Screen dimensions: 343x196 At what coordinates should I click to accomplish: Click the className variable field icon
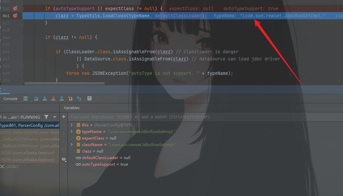pyautogui.click(x=78, y=145)
